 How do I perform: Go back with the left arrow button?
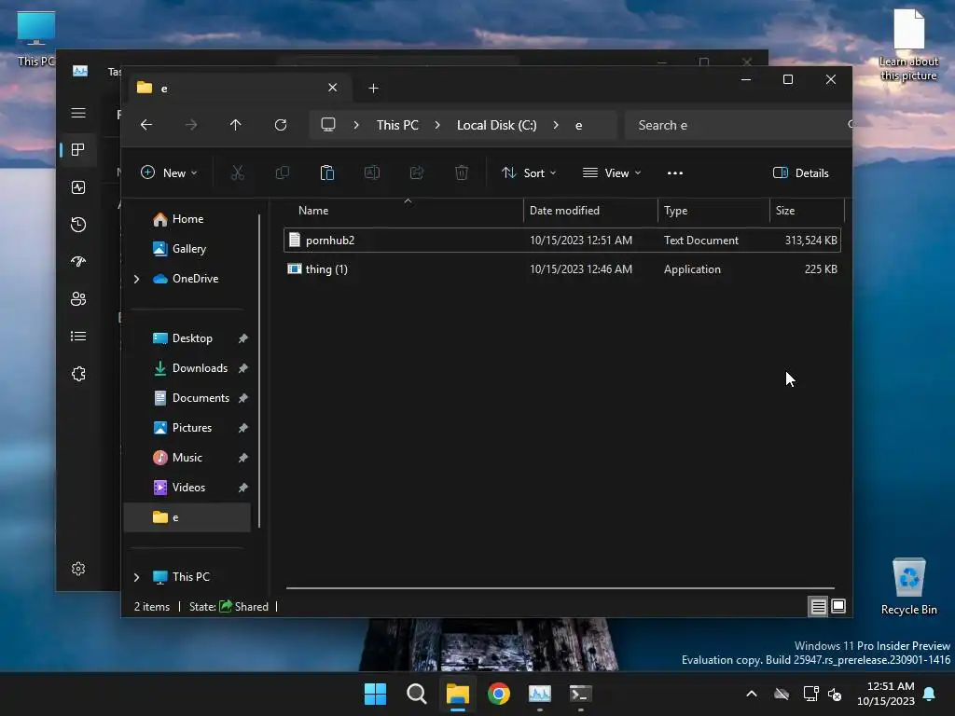(x=146, y=125)
